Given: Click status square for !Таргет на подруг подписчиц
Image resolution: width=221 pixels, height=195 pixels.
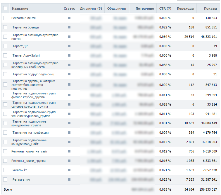Looking at the screenshot, I should point(69,74).
